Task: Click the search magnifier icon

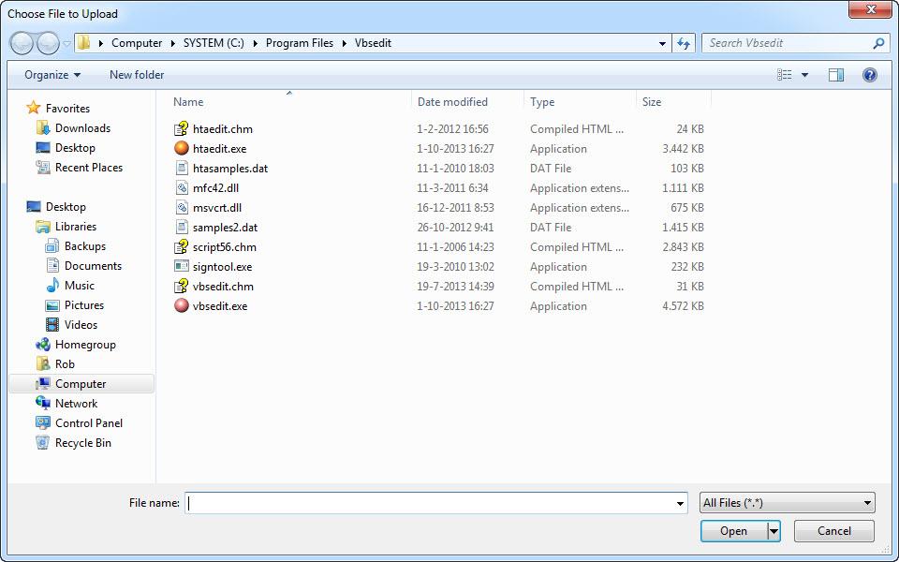Action: [878, 43]
